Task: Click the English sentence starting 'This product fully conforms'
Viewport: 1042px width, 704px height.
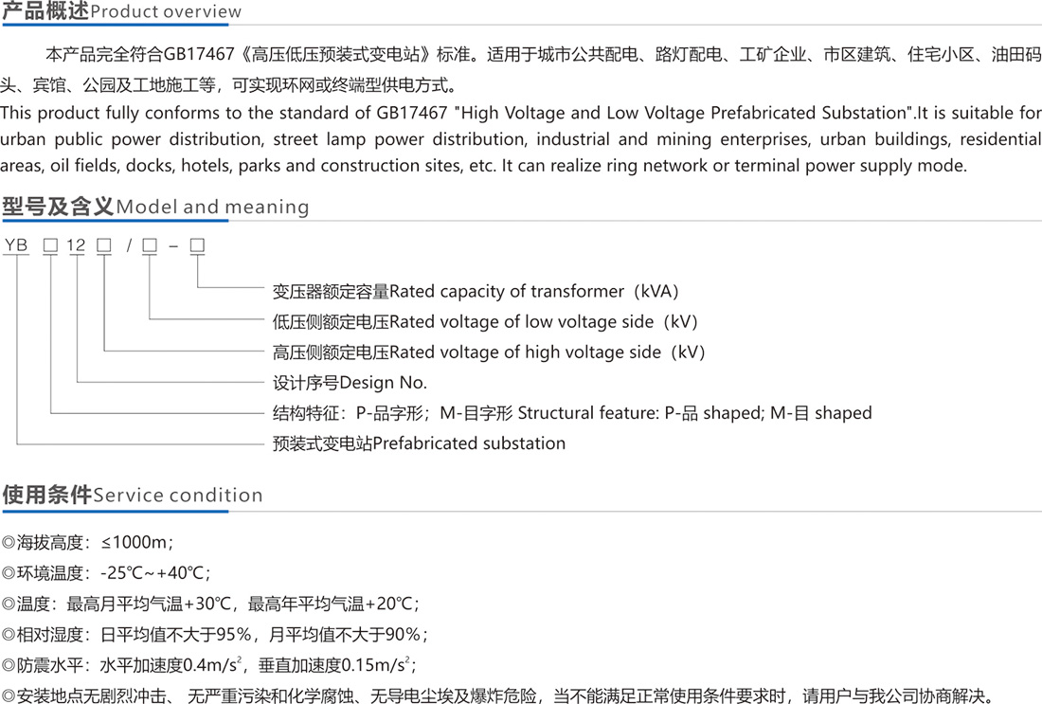Action: point(521,113)
